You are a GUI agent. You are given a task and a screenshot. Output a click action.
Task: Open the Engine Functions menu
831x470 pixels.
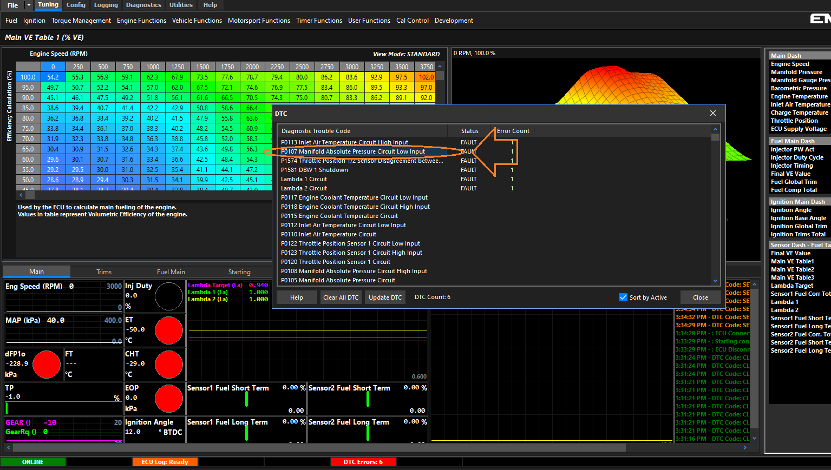[141, 21]
